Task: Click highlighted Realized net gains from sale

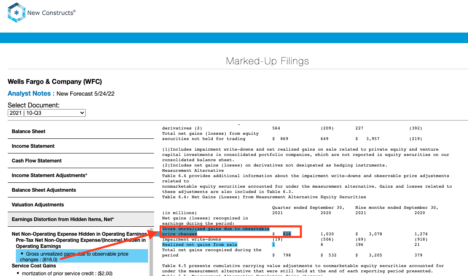Action: pyautogui.click(x=200, y=245)
